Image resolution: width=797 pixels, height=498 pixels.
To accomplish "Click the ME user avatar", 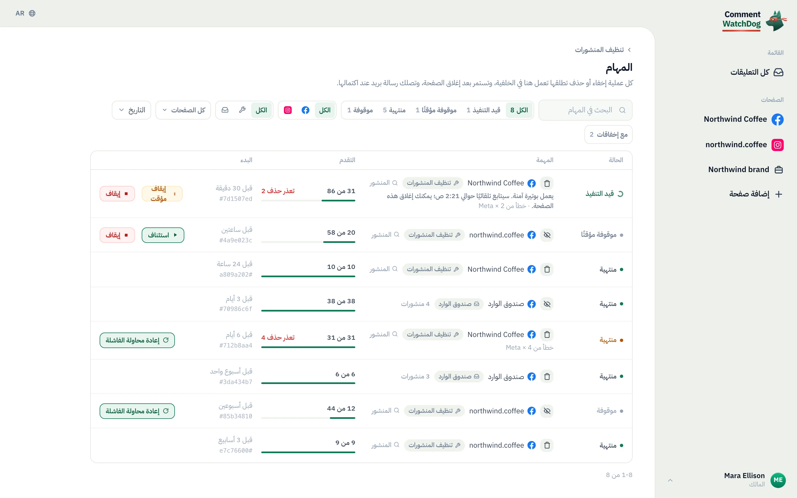I will pyautogui.click(x=778, y=480).
